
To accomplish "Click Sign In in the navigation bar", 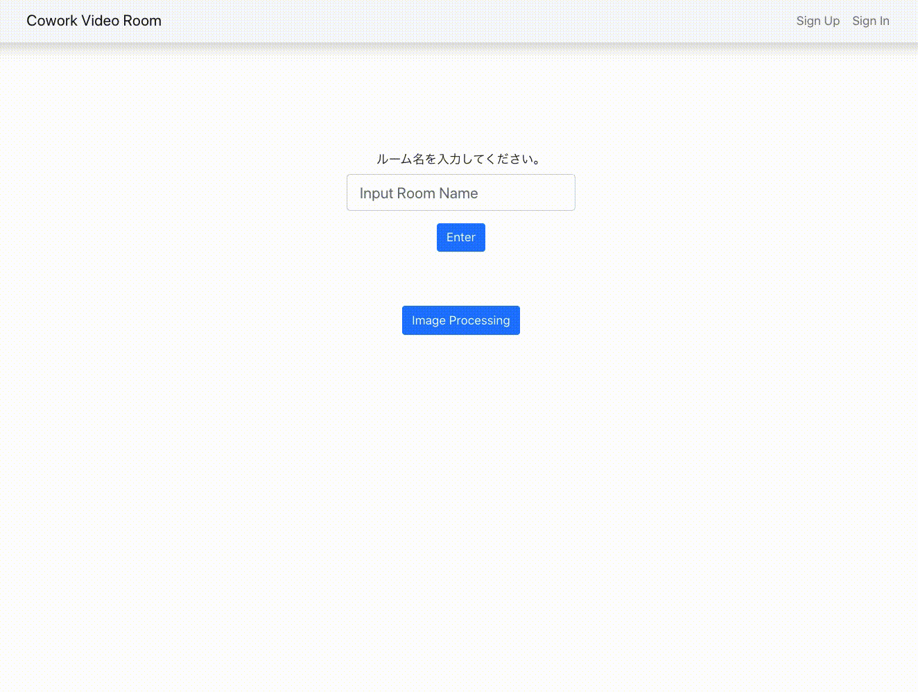I will [871, 20].
